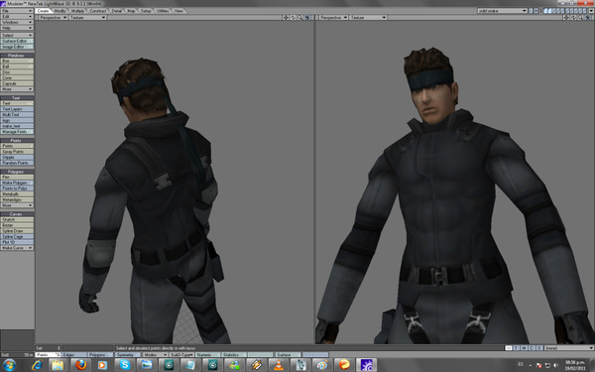Click the pan/move icon of the left viewport
This screenshot has width=595, height=372.
click(286, 18)
